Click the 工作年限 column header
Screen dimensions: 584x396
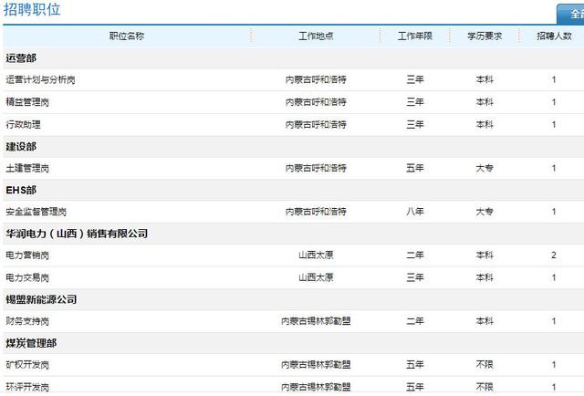pos(415,36)
